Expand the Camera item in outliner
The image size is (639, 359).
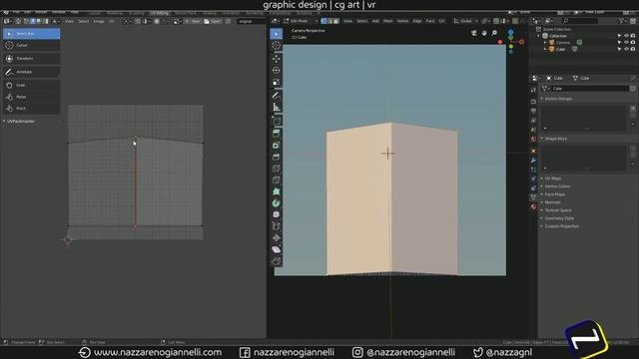pyautogui.click(x=545, y=42)
